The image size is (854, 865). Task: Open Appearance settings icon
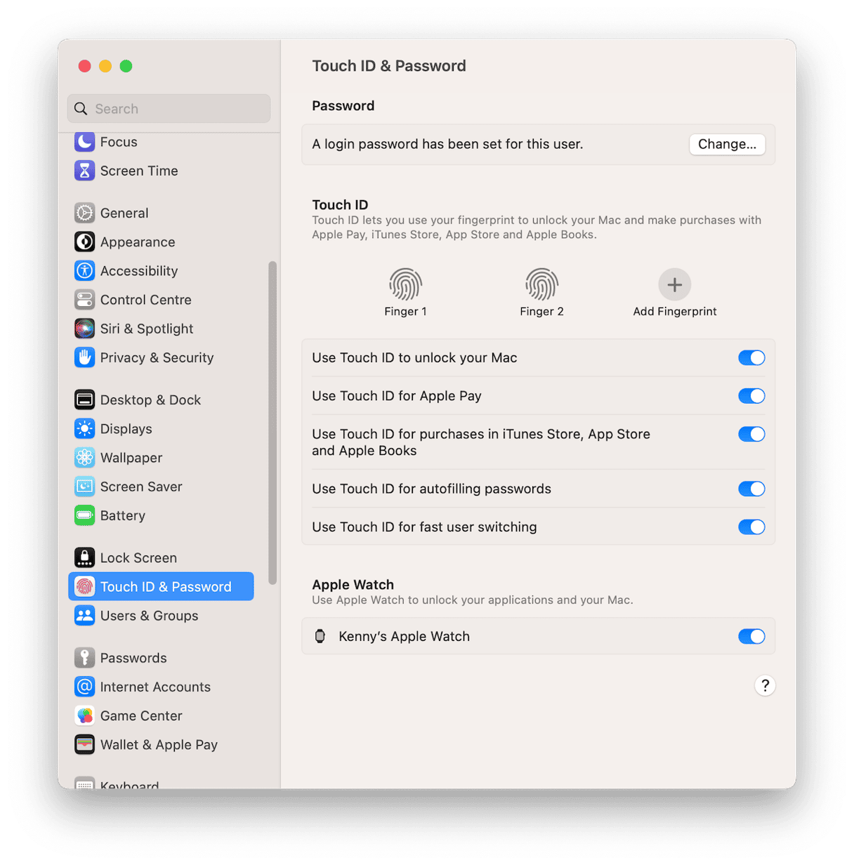click(x=84, y=242)
